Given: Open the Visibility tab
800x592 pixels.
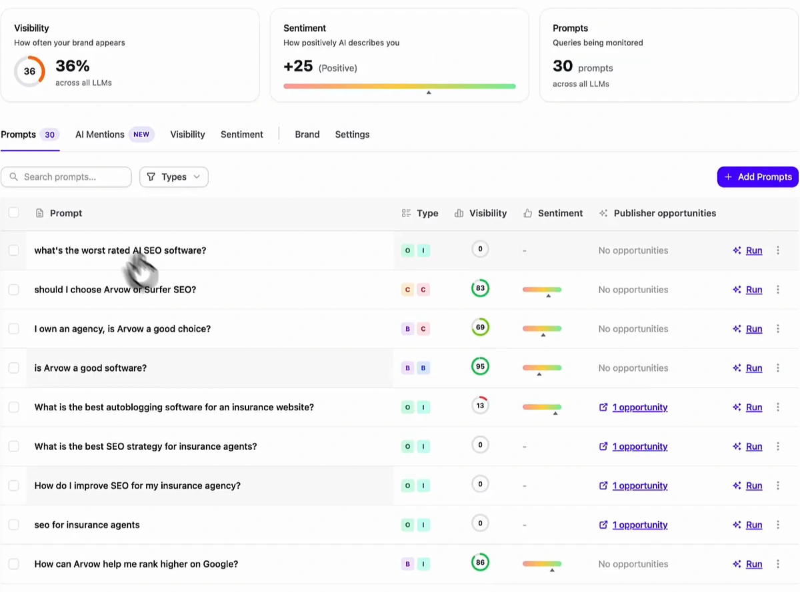Looking at the screenshot, I should (187, 135).
